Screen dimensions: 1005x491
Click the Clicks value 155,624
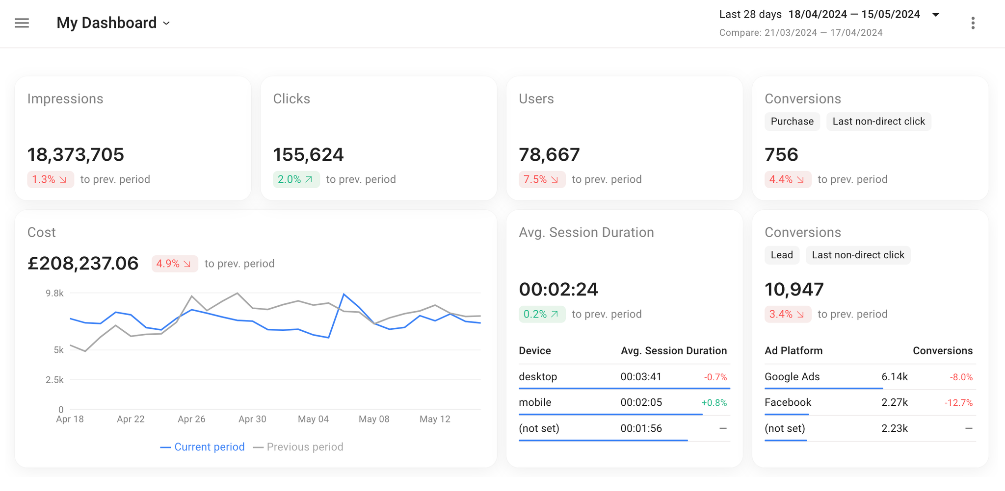(308, 155)
